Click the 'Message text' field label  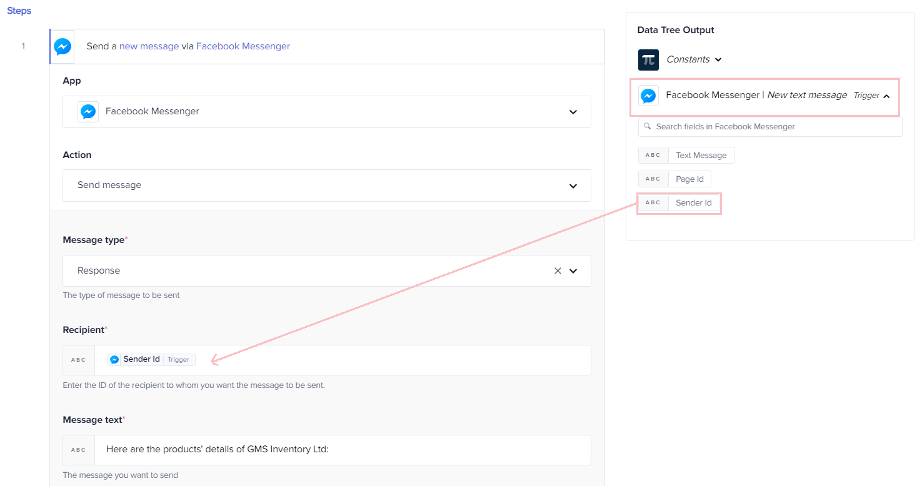click(x=93, y=420)
